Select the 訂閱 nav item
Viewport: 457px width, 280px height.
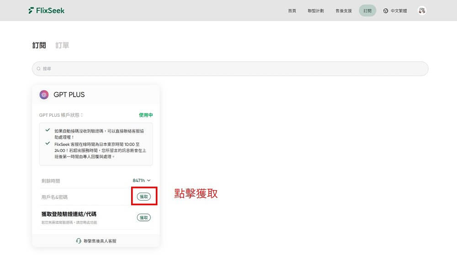tap(367, 11)
